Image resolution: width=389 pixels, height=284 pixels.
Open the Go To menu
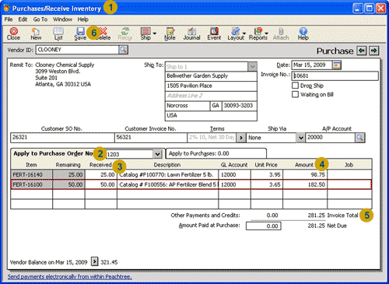(40, 19)
